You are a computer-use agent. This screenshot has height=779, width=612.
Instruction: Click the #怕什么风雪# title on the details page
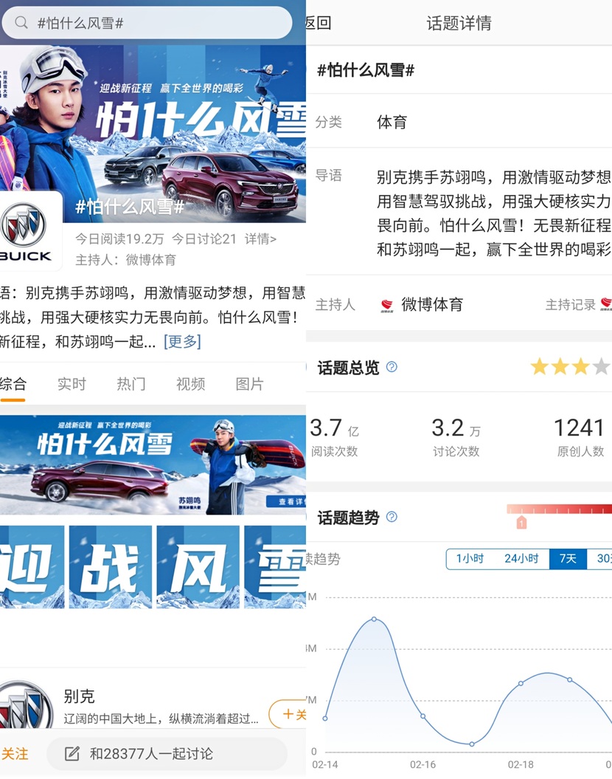[x=366, y=70]
